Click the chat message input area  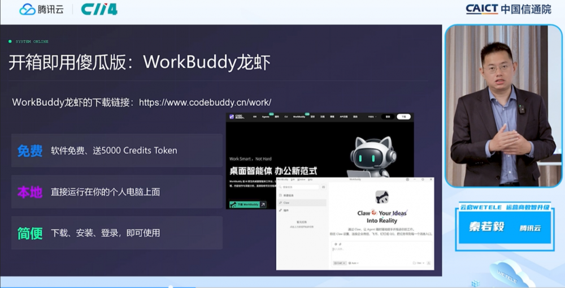382,251
